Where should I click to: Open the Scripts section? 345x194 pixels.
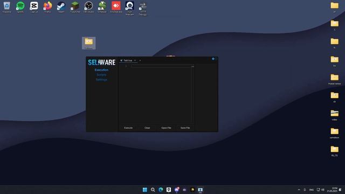pos(101,75)
